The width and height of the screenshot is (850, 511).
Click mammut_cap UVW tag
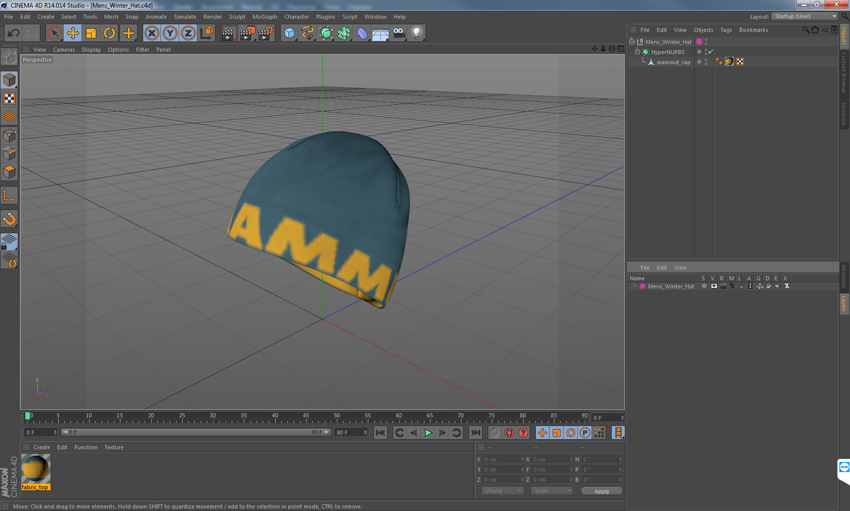click(x=740, y=62)
